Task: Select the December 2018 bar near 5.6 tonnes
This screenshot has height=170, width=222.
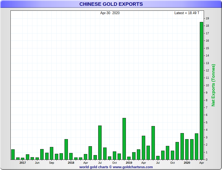Action: pyautogui.click(x=124, y=139)
